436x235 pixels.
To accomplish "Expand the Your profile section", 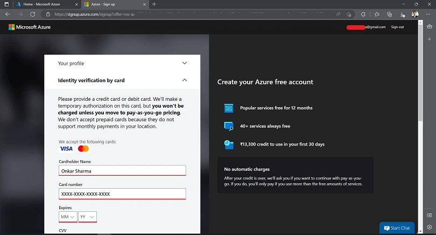I will pyautogui.click(x=122, y=63).
